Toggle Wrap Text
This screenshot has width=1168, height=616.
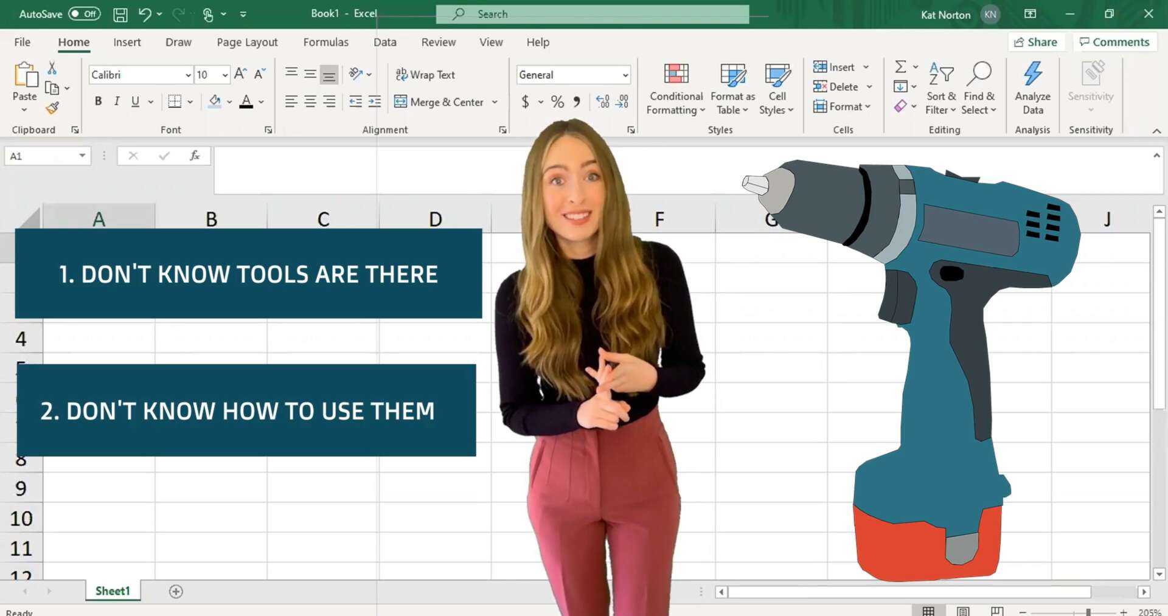[x=426, y=75]
